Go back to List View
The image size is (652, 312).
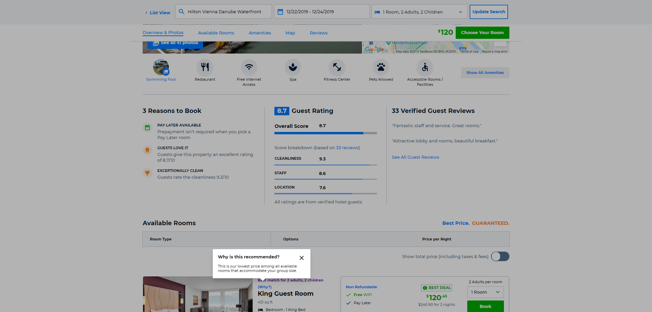tap(158, 13)
